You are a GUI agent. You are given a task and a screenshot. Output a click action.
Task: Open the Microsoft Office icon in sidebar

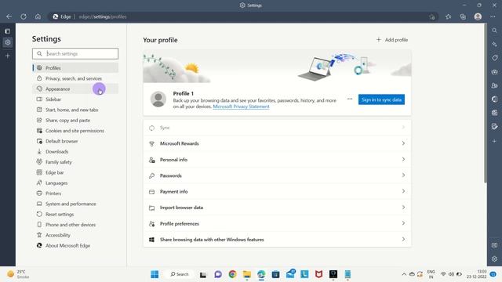coord(494,99)
